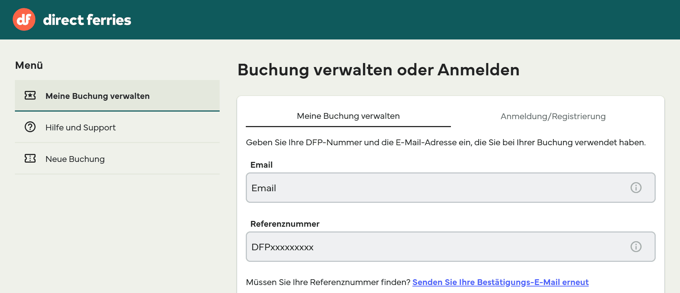Focus the Email input field
The image size is (680, 293).
[451, 188]
